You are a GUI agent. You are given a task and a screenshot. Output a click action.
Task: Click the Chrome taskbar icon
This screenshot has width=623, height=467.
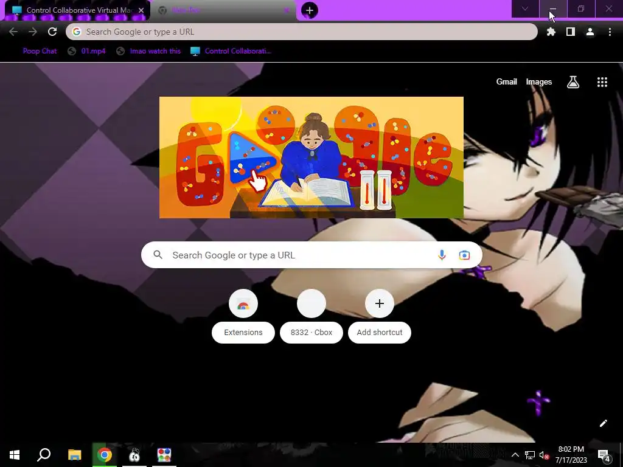point(105,455)
